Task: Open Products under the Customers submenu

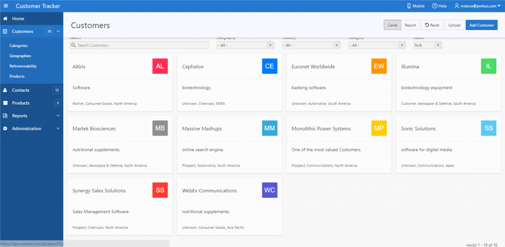Action: 17,76
